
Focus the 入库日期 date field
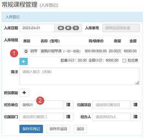pyautogui.click(x=37, y=28)
